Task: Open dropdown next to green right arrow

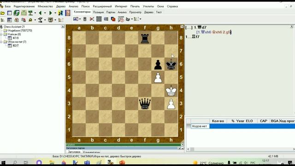Action: (x=55, y=13)
